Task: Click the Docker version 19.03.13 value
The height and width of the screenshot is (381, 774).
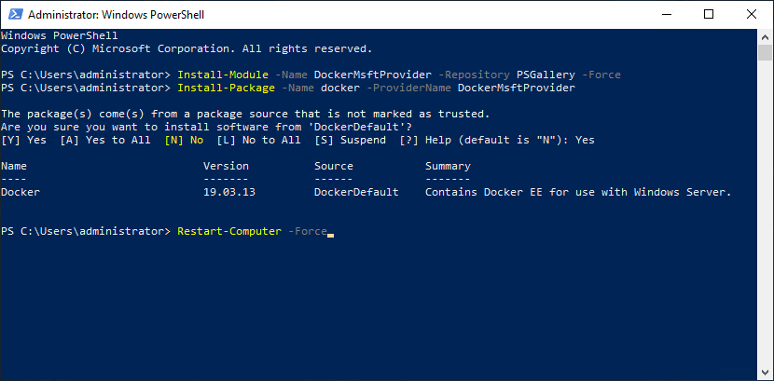Action: click(232, 192)
